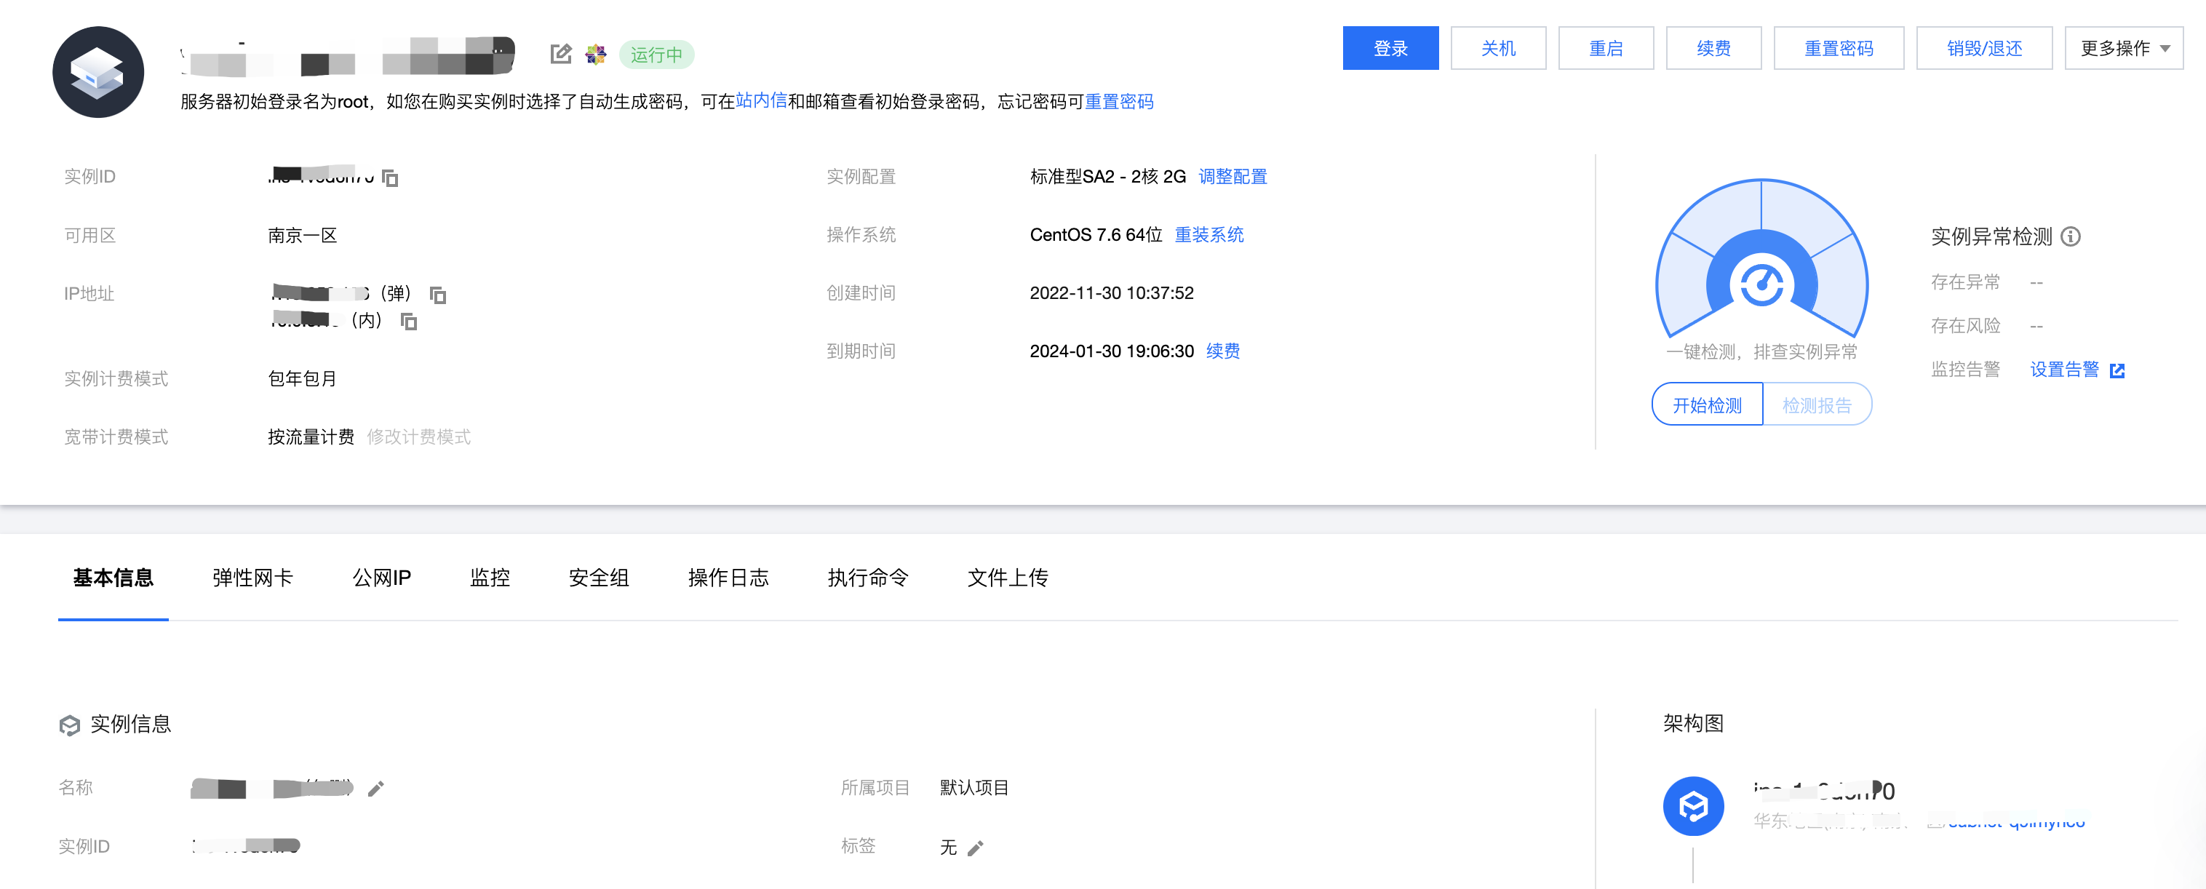The width and height of the screenshot is (2206, 889).
Task: Click the 架构图 heading
Action: tap(1693, 723)
